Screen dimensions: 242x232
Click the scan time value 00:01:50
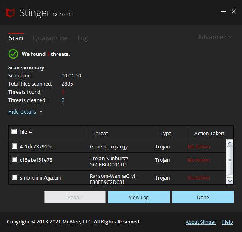coord(71,75)
